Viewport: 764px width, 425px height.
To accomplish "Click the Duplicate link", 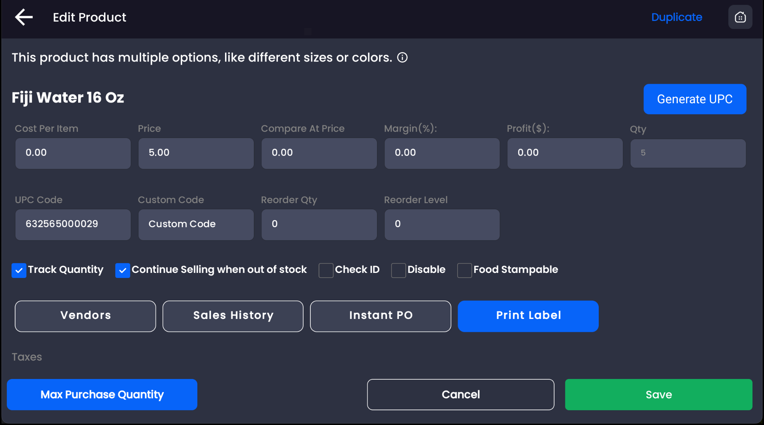I will click(677, 17).
